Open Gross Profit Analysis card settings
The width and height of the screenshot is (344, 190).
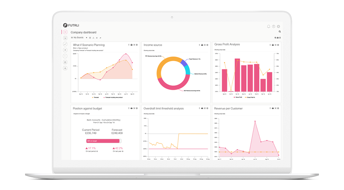click(278, 45)
